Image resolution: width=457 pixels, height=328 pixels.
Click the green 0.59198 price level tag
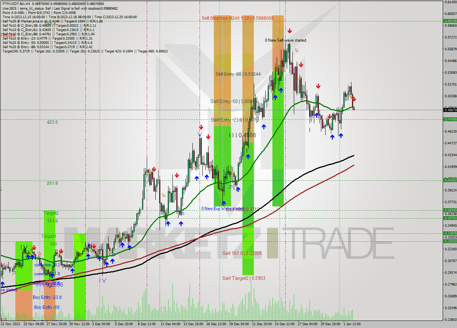point(450,21)
